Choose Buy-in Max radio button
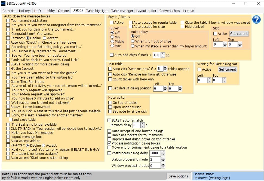Screen dimensions: 264x181 tap(112, 46)
